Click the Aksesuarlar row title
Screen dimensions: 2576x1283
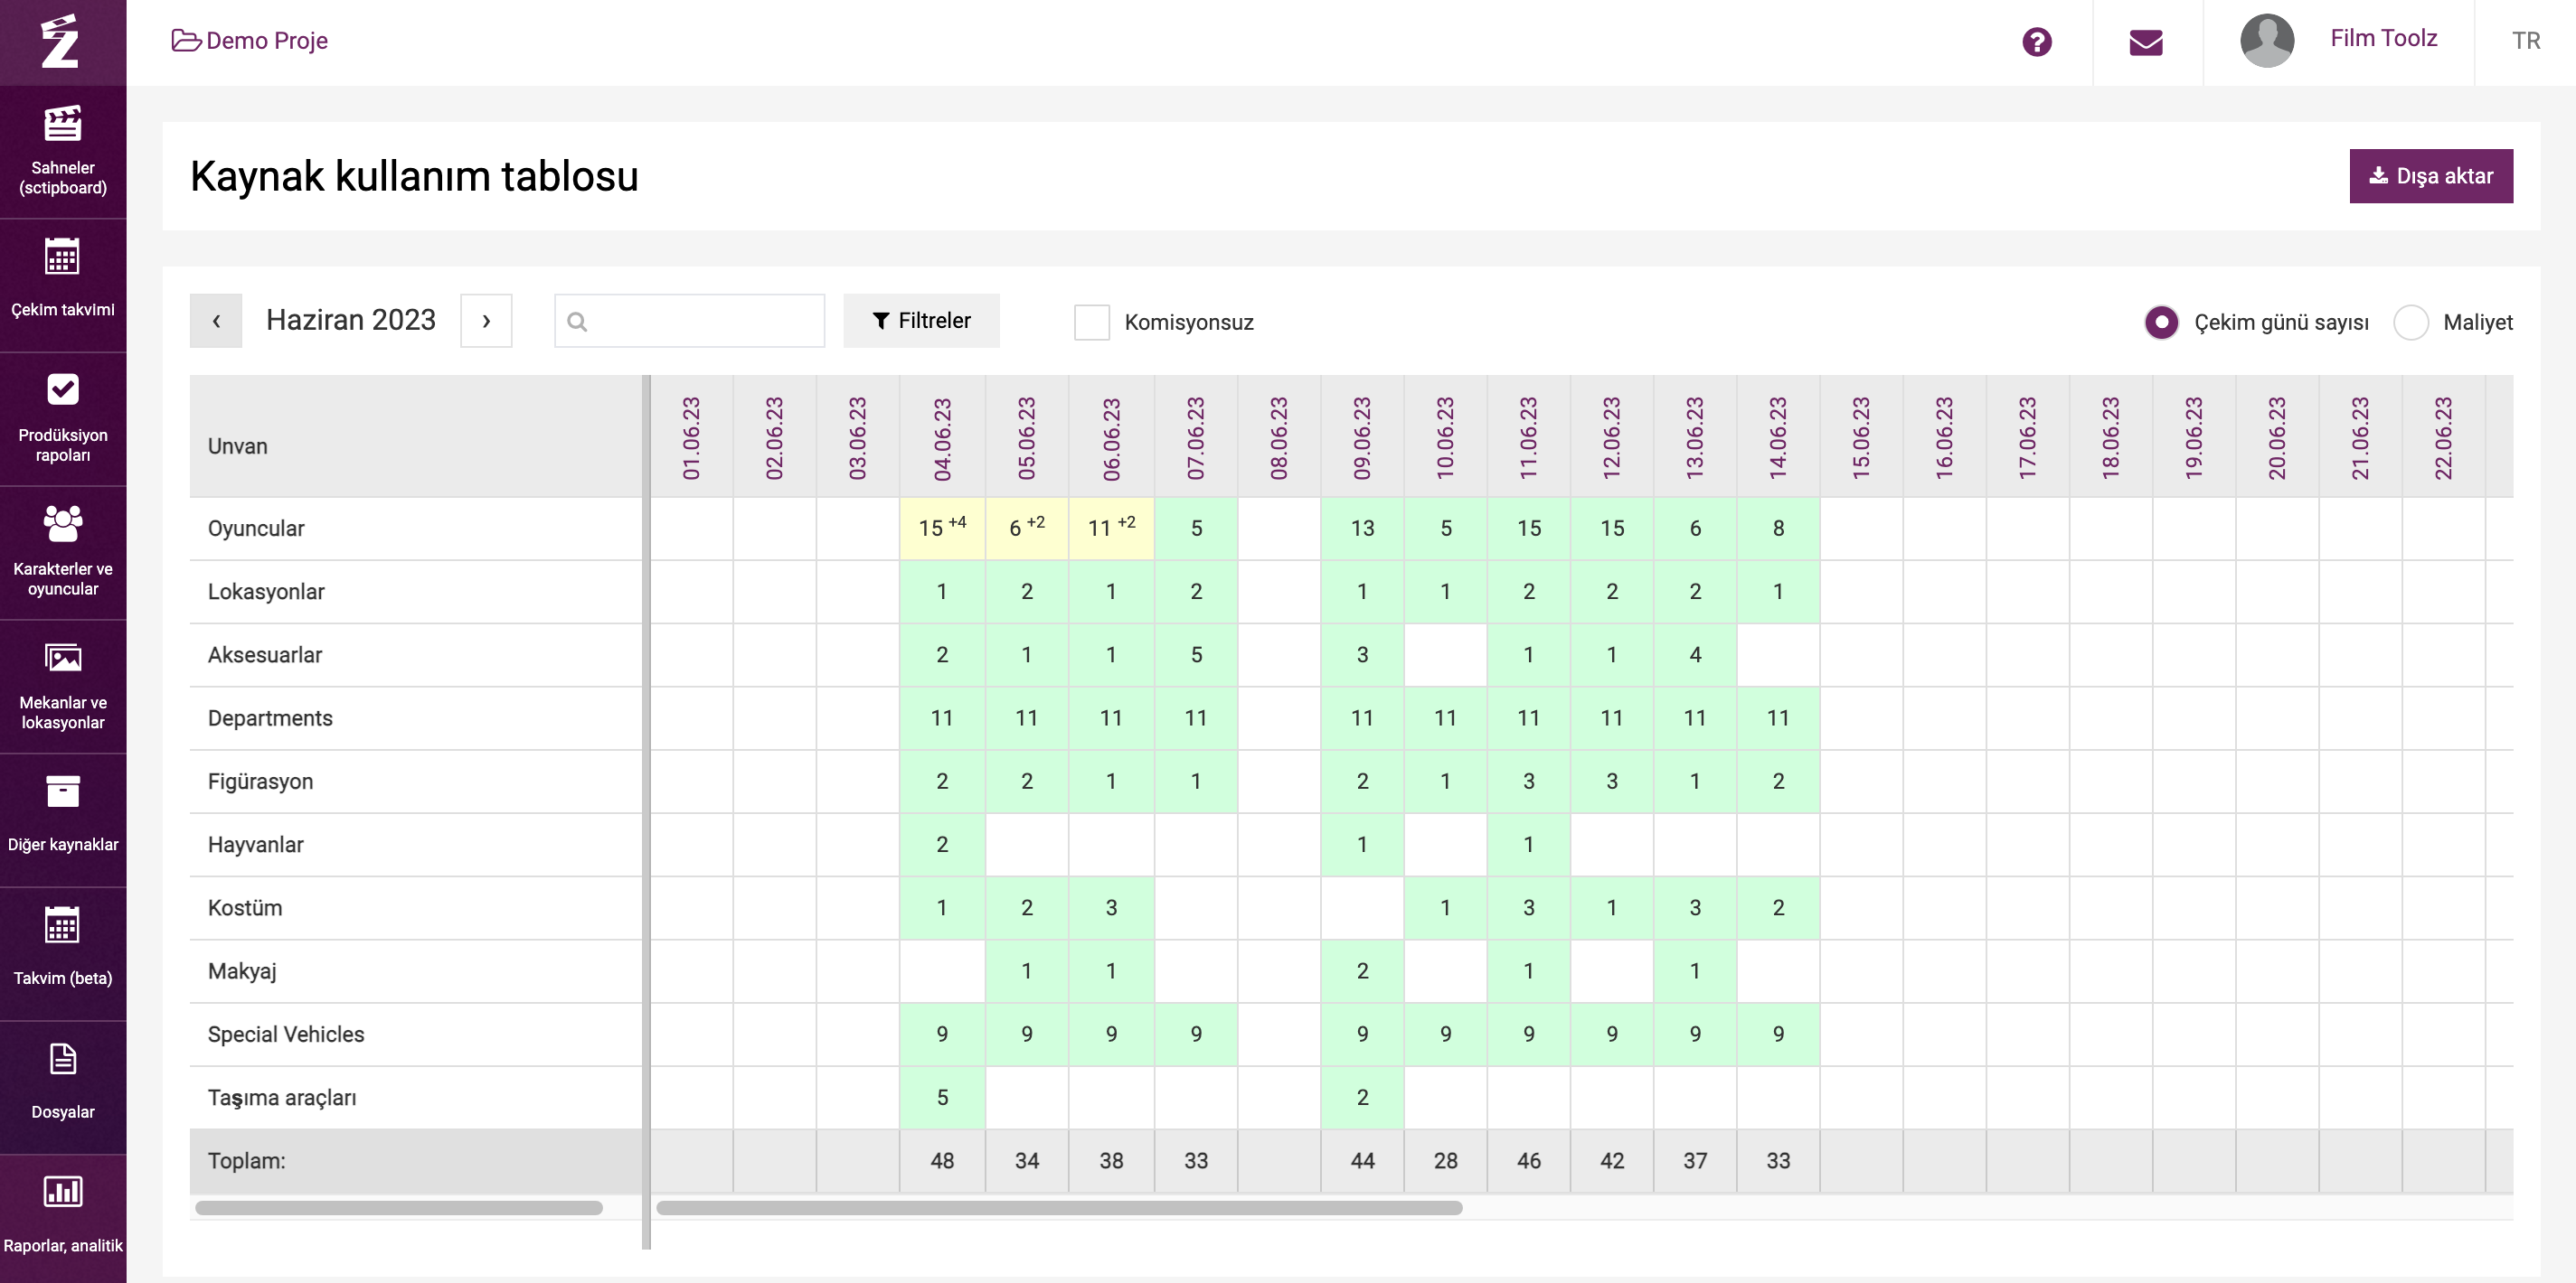pyautogui.click(x=264, y=654)
